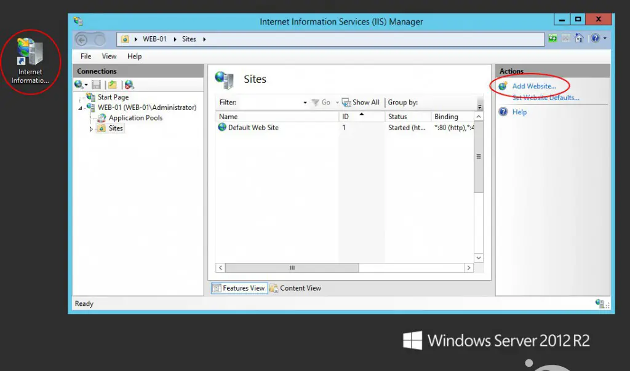Viewport: 630px width, 371px height.
Task: Click the scroll right arrow in the sites list
Action: (x=468, y=268)
